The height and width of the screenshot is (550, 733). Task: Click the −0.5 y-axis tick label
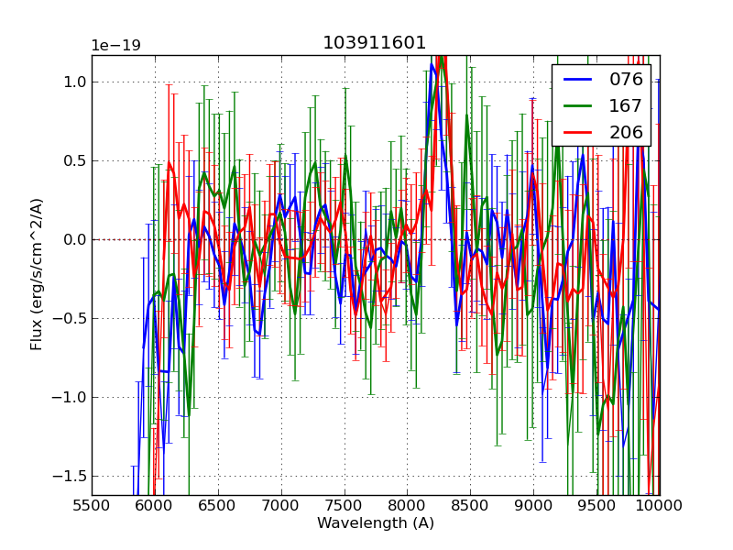pyautogui.click(x=70, y=319)
